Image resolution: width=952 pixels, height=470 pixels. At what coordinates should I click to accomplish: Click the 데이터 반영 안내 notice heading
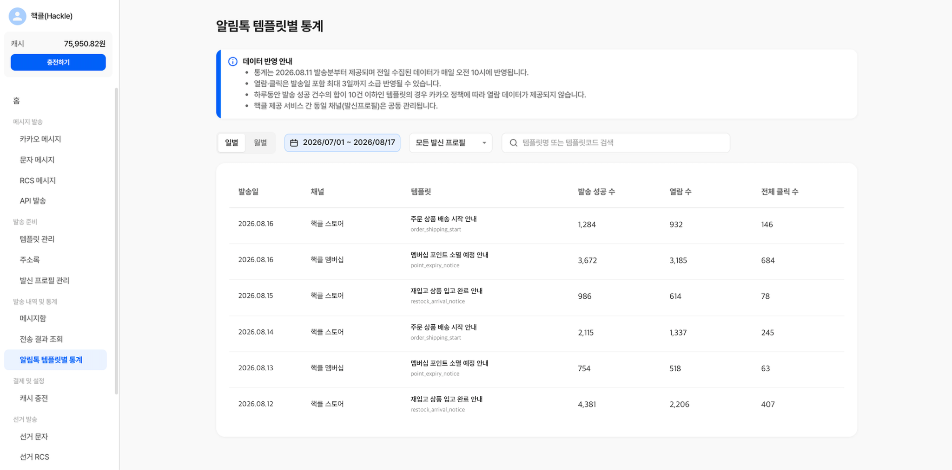click(267, 61)
